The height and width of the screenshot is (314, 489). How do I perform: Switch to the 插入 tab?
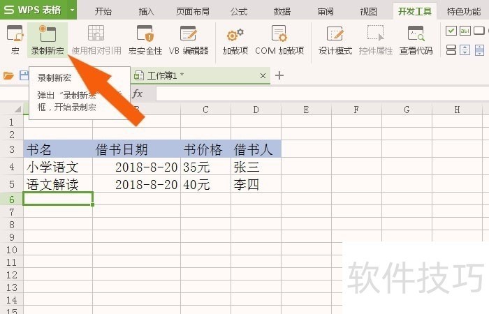(146, 12)
